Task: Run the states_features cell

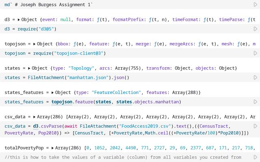Action: point(256,102)
